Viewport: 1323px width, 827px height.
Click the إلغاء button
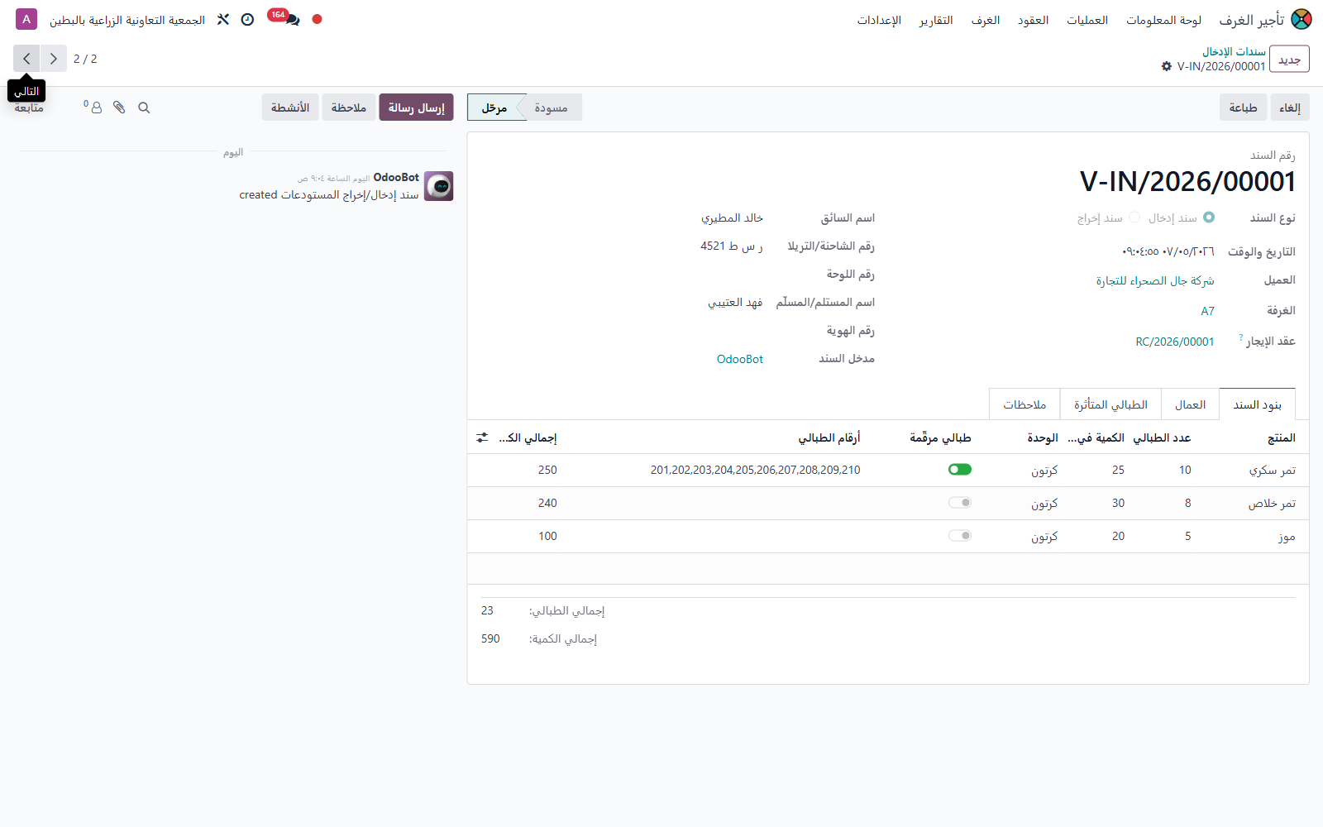[x=1290, y=108]
